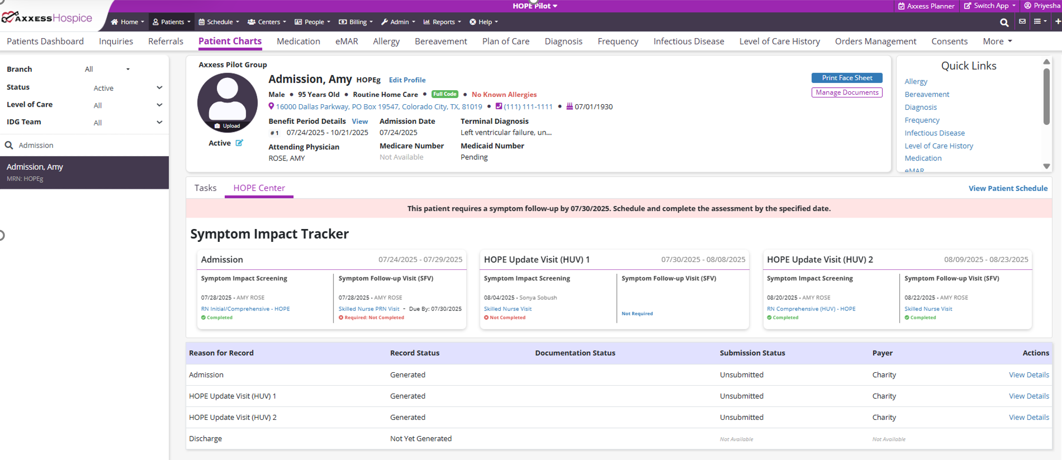The image size is (1062, 460).
Task: Click Not Required label under HUV 1
Action: (637, 314)
